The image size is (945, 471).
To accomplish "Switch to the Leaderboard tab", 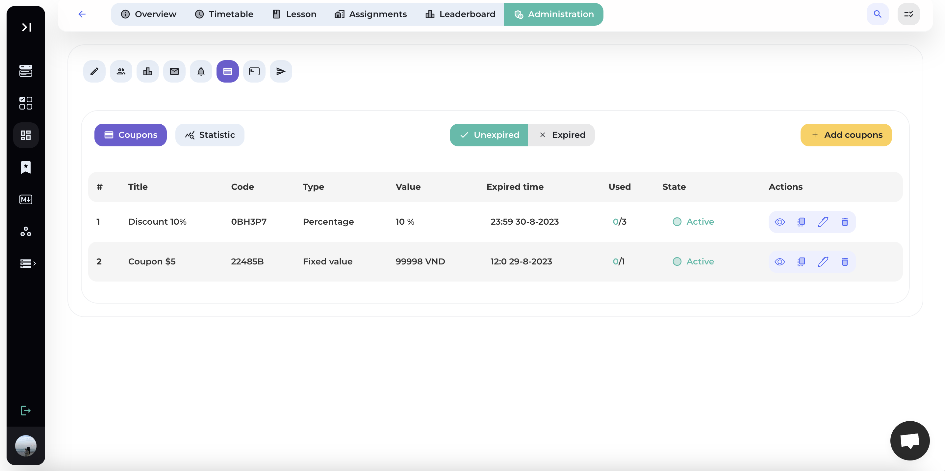I will [460, 14].
